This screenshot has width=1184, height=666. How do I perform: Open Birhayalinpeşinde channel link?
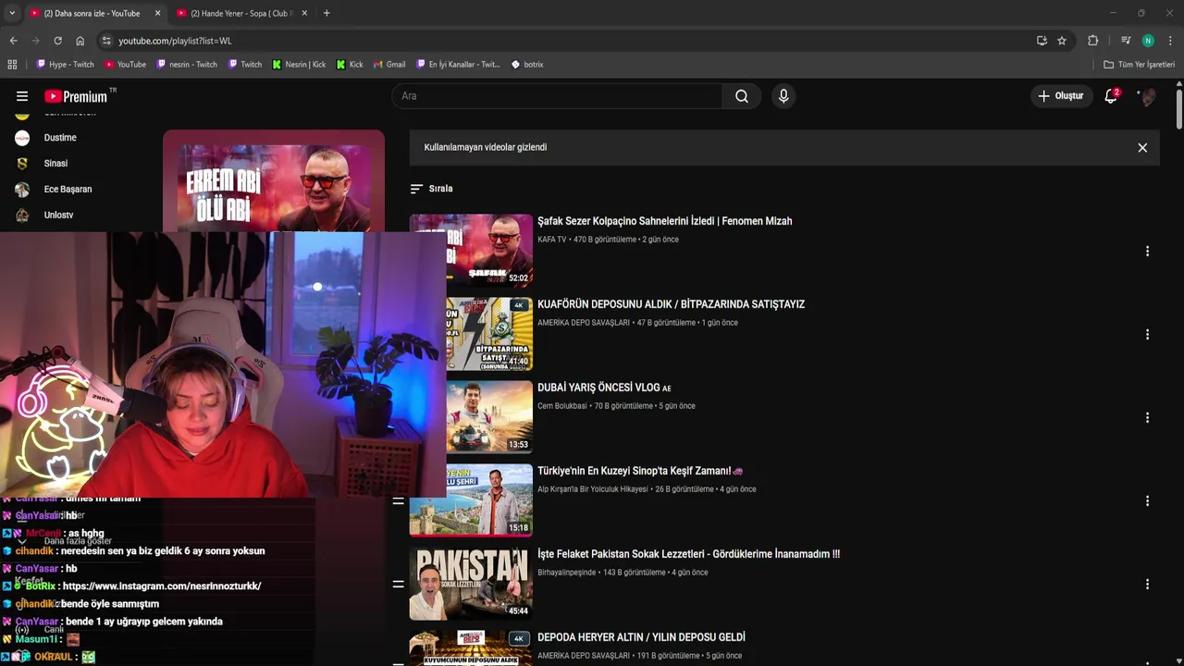point(567,573)
